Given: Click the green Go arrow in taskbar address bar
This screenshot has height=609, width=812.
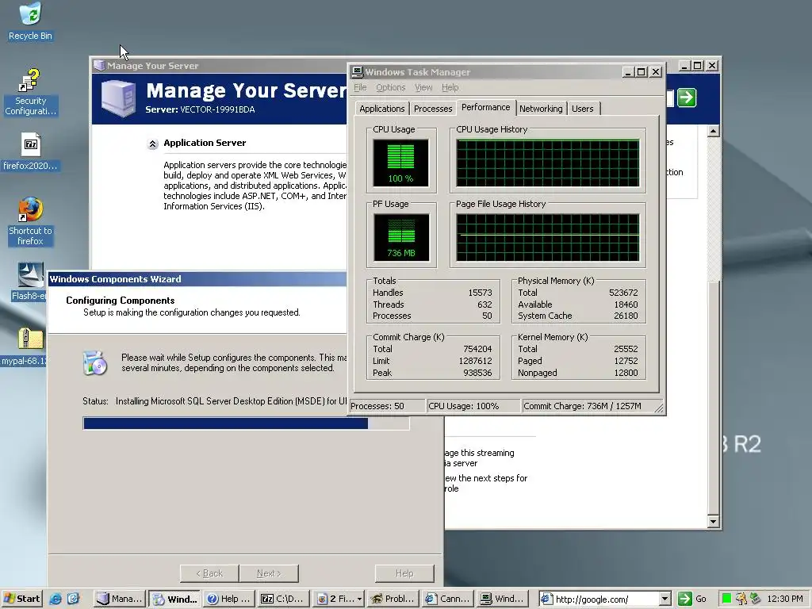Looking at the screenshot, I should (x=684, y=599).
